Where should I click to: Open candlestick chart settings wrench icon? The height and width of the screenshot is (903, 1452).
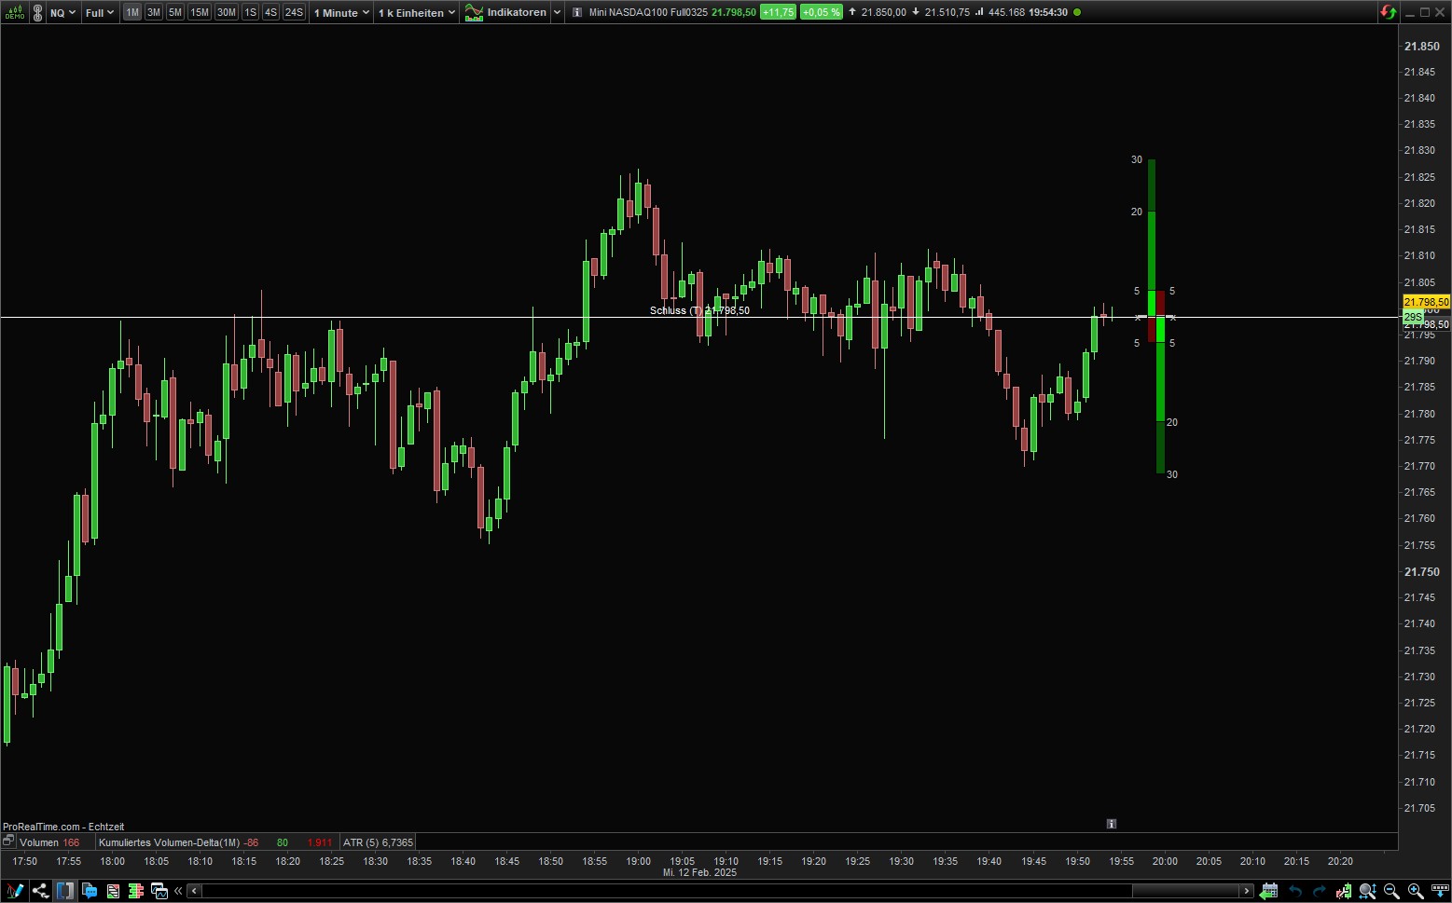(1343, 891)
